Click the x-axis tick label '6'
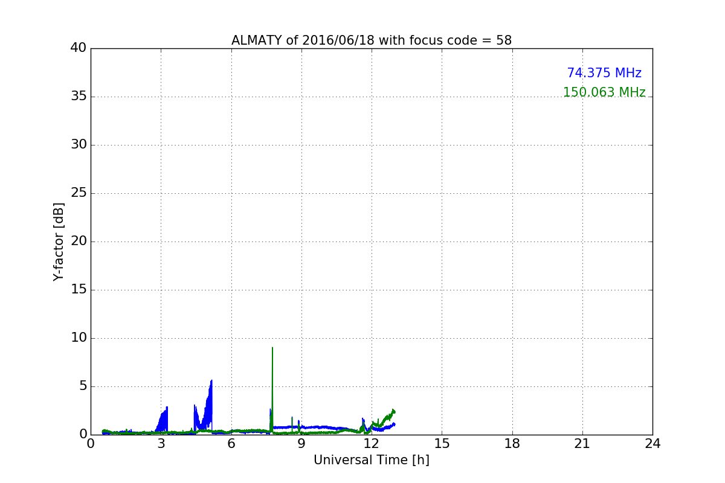Screen dimensions: 725x483 pyautogui.click(x=231, y=444)
